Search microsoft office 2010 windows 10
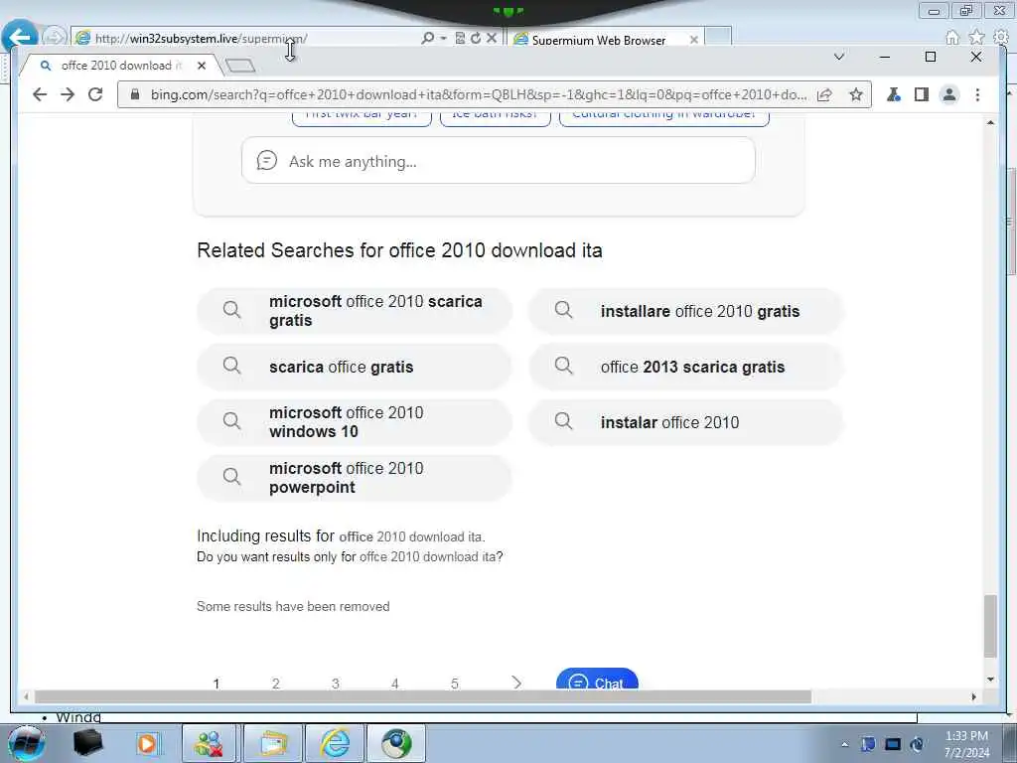Image resolution: width=1017 pixels, height=763 pixels. pyautogui.click(x=355, y=421)
